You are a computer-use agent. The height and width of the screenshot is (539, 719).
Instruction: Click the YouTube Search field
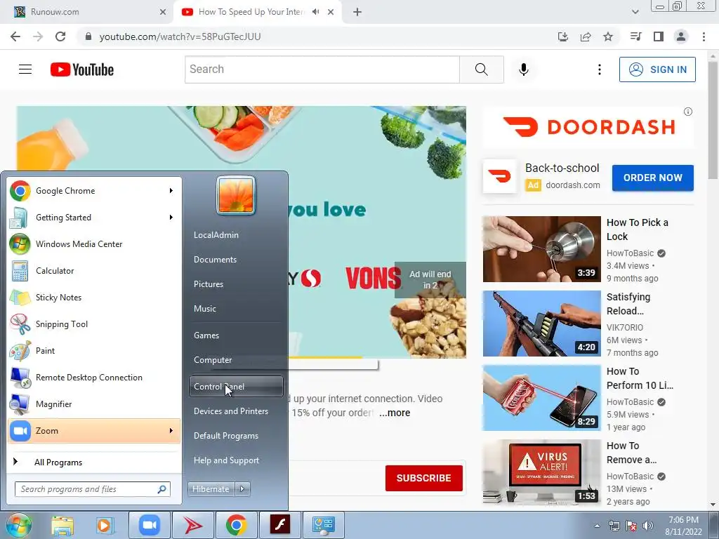[322, 69]
